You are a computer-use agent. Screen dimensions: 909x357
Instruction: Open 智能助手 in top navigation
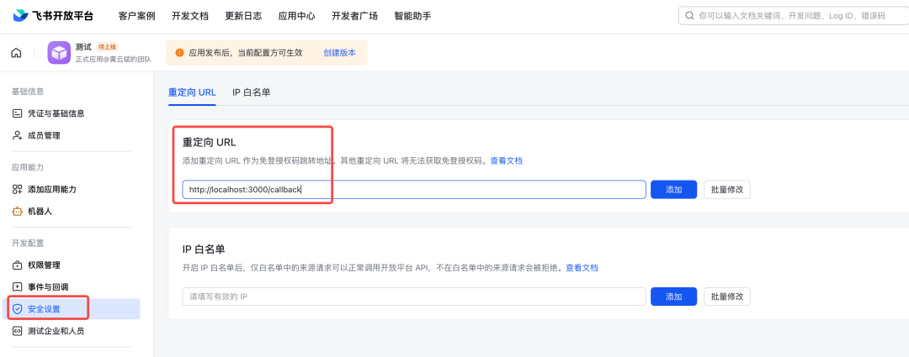pos(412,16)
